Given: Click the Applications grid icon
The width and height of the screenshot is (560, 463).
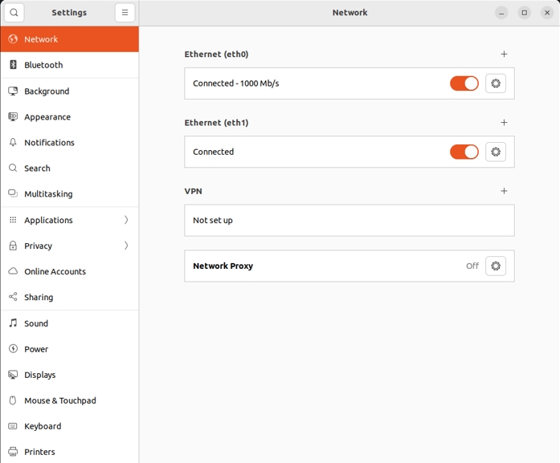Looking at the screenshot, I should pos(13,220).
